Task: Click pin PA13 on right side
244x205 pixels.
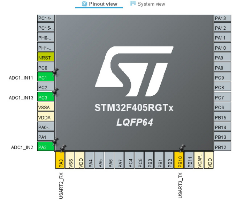Action: click(x=222, y=18)
